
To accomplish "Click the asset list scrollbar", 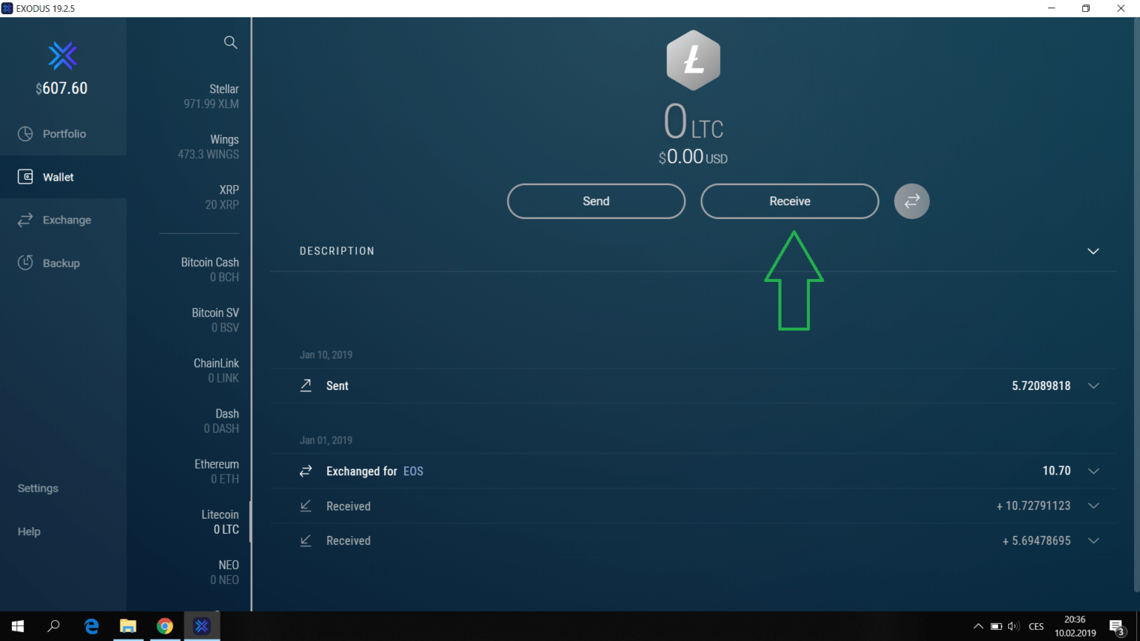I will pyautogui.click(x=250, y=522).
